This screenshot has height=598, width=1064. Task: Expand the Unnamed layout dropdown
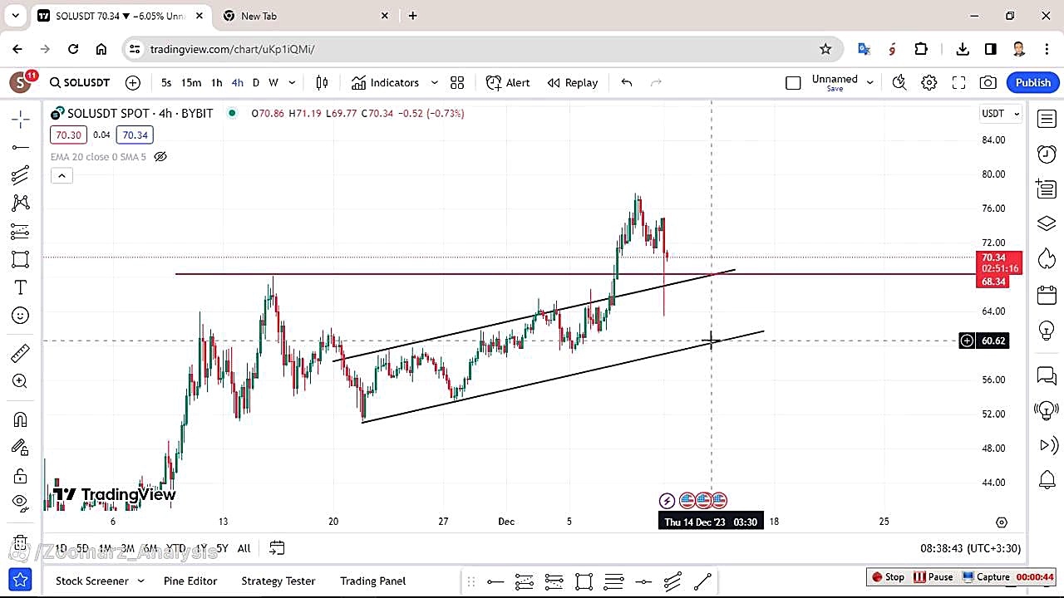870,82
